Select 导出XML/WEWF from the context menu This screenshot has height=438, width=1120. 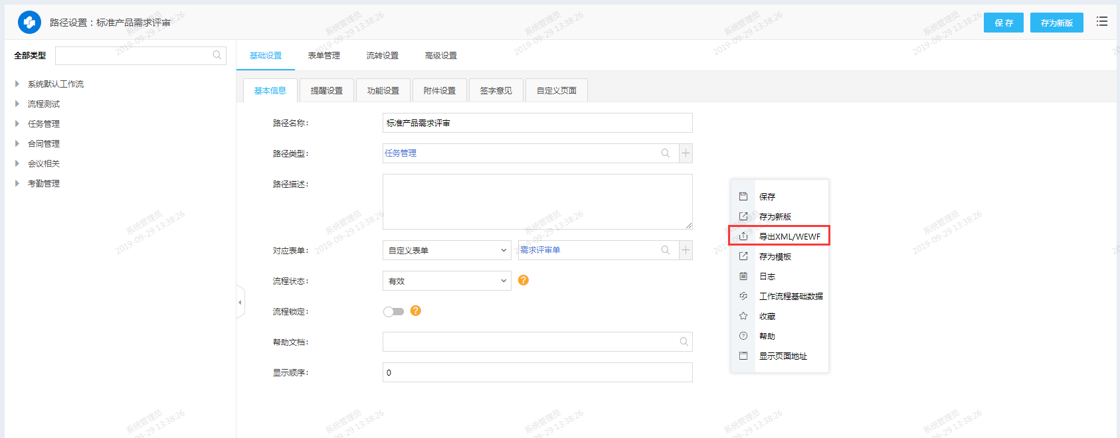(789, 236)
